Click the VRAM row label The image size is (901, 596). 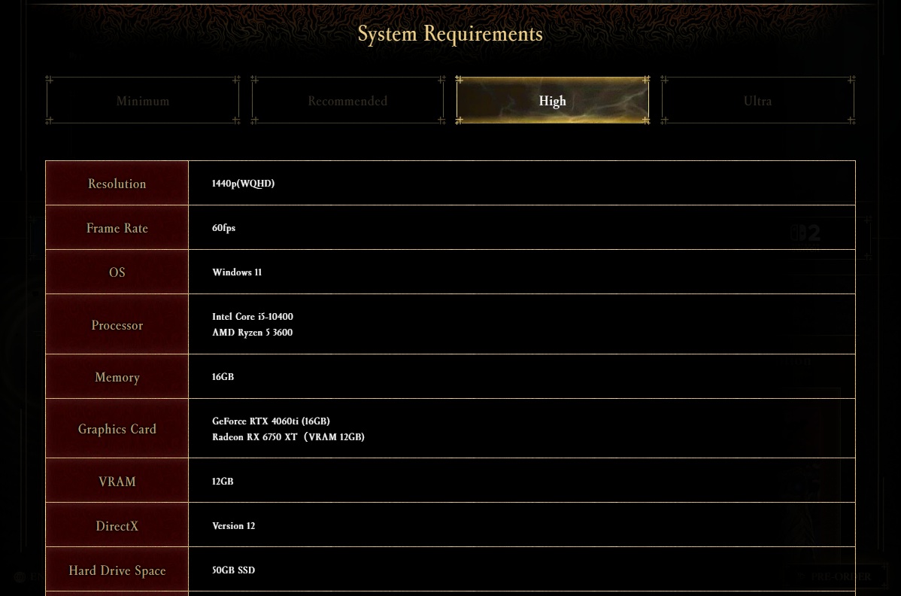coord(117,481)
